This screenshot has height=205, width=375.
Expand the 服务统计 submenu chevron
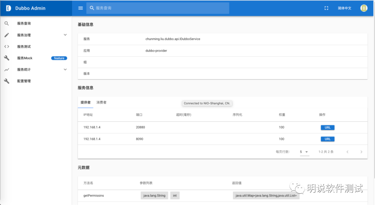pyautogui.click(x=65, y=69)
